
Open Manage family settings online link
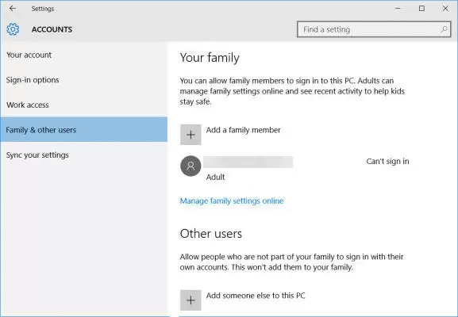(232, 201)
